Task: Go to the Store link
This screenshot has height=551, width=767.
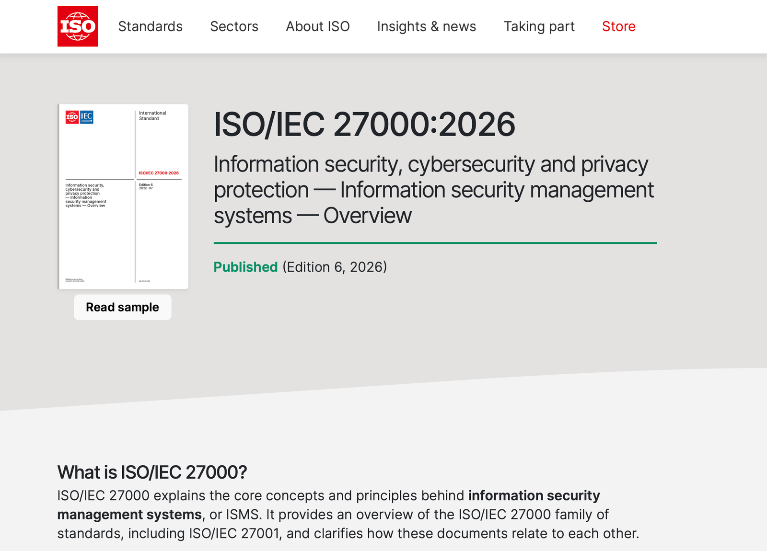Action: point(619,26)
